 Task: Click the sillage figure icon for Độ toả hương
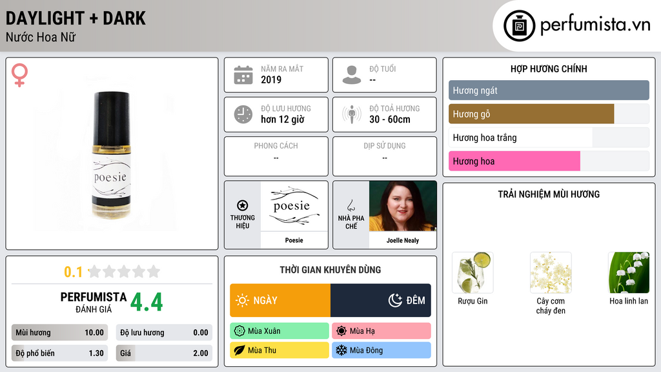(352, 114)
